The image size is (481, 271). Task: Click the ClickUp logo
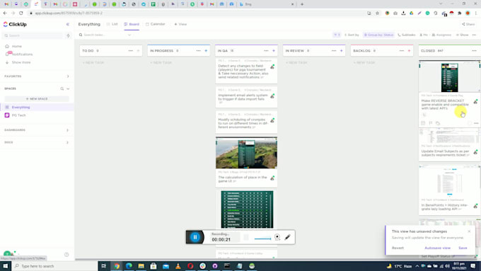(x=15, y=24)
